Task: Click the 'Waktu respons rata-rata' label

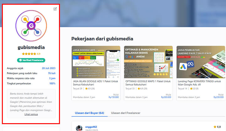Action: point(21,78)
